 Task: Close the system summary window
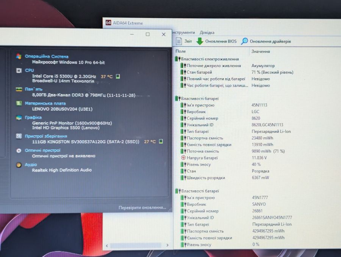click(x=164, y=35)
